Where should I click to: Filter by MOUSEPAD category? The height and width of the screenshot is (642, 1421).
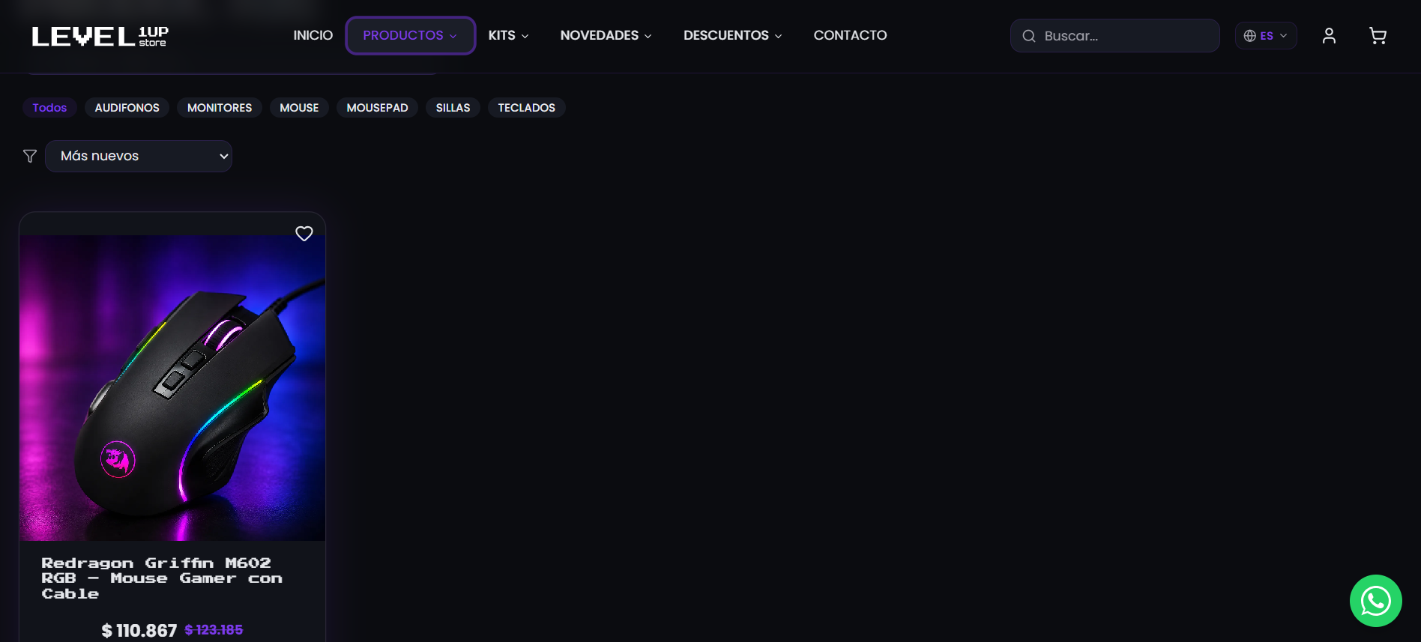tap(377, 108)
